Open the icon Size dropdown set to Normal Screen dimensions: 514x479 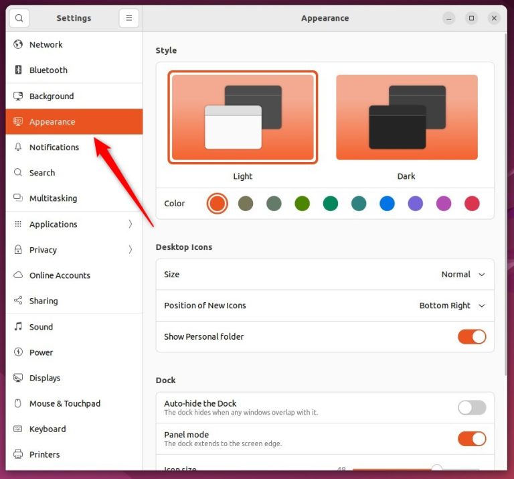[x=463, y=275]
